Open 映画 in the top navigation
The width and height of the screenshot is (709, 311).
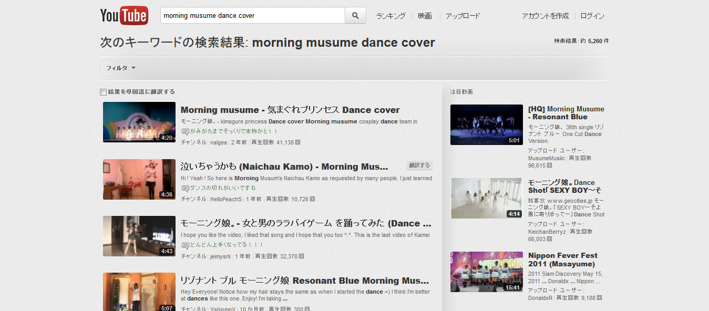[425, 16]
